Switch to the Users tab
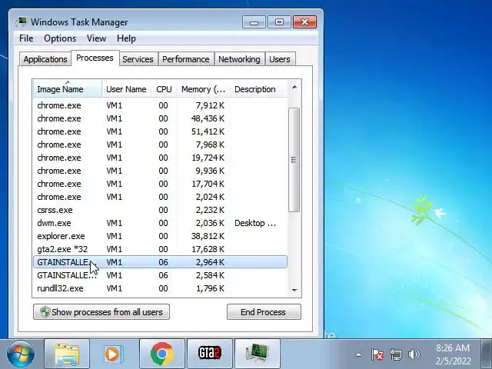Viewport: 492px width, 369px height. pyautogui.click(x=280, y=59)
